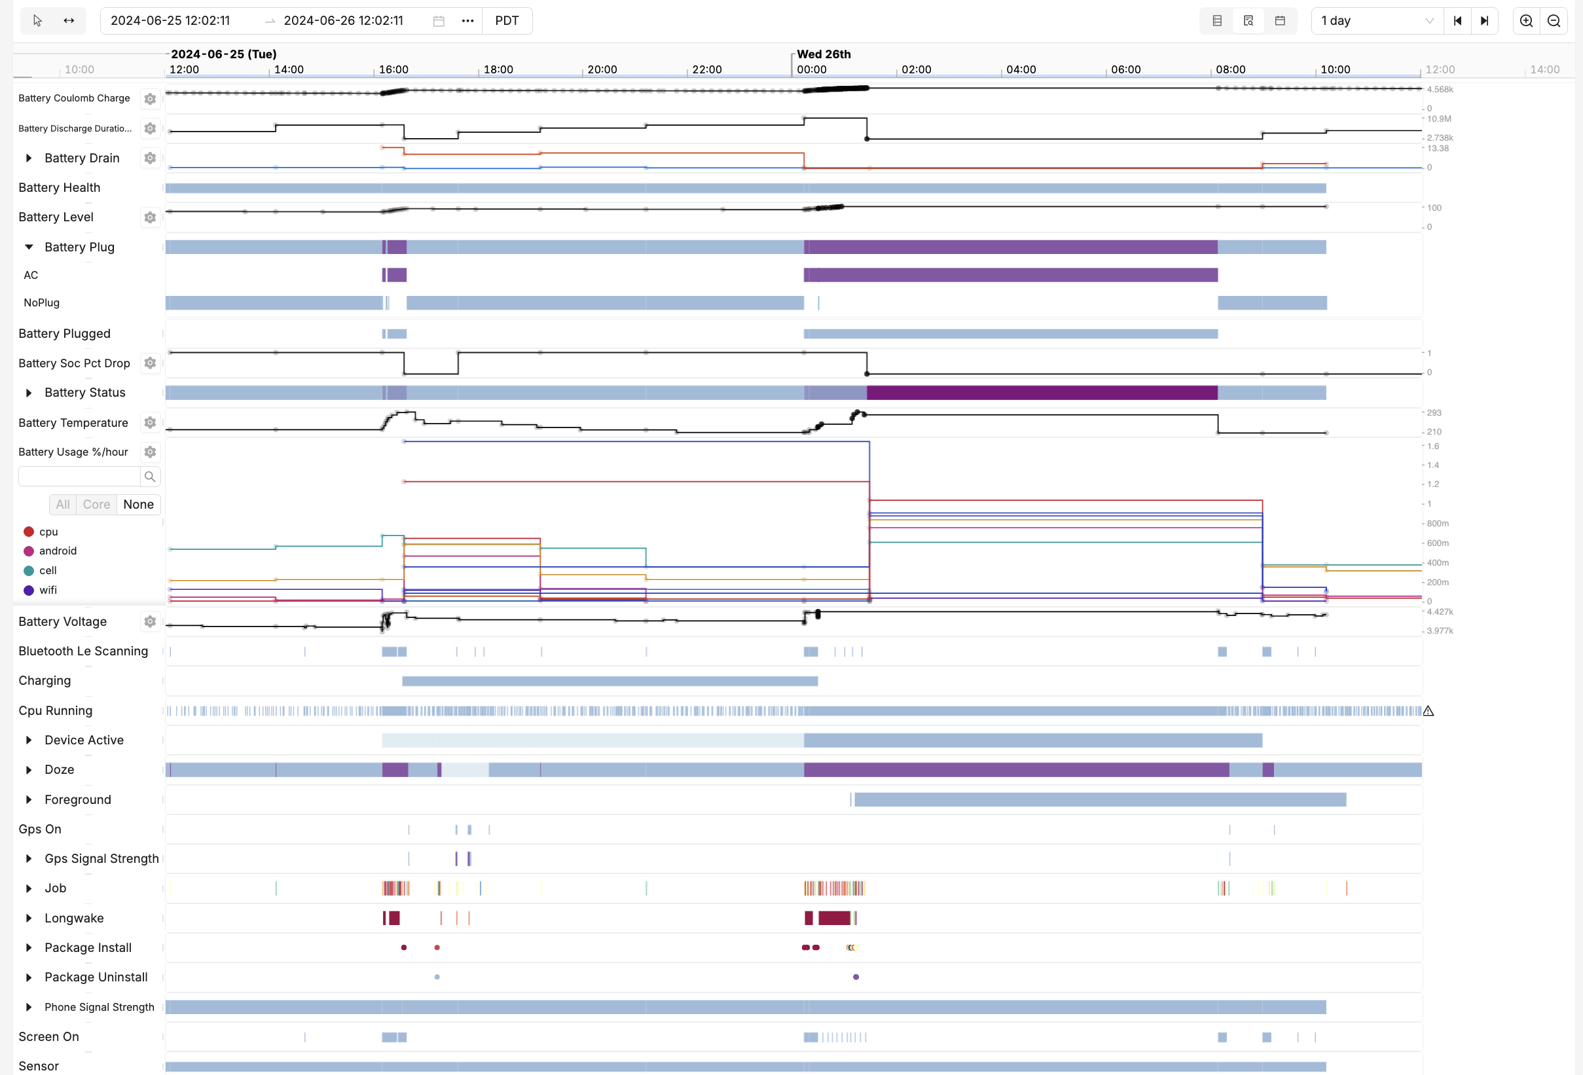This screenshot has width=1583, height=1075.
Task: Open Battery Level settings gear
Action: [x=150, y=217]
